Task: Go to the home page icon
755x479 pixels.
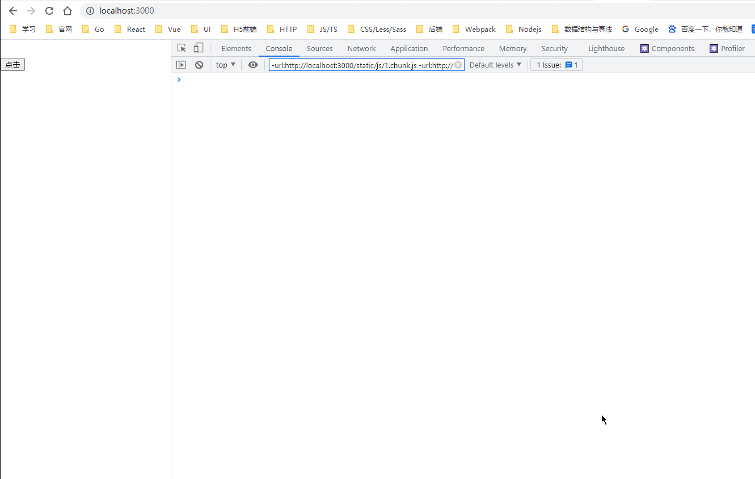Action: coord(68,11)
